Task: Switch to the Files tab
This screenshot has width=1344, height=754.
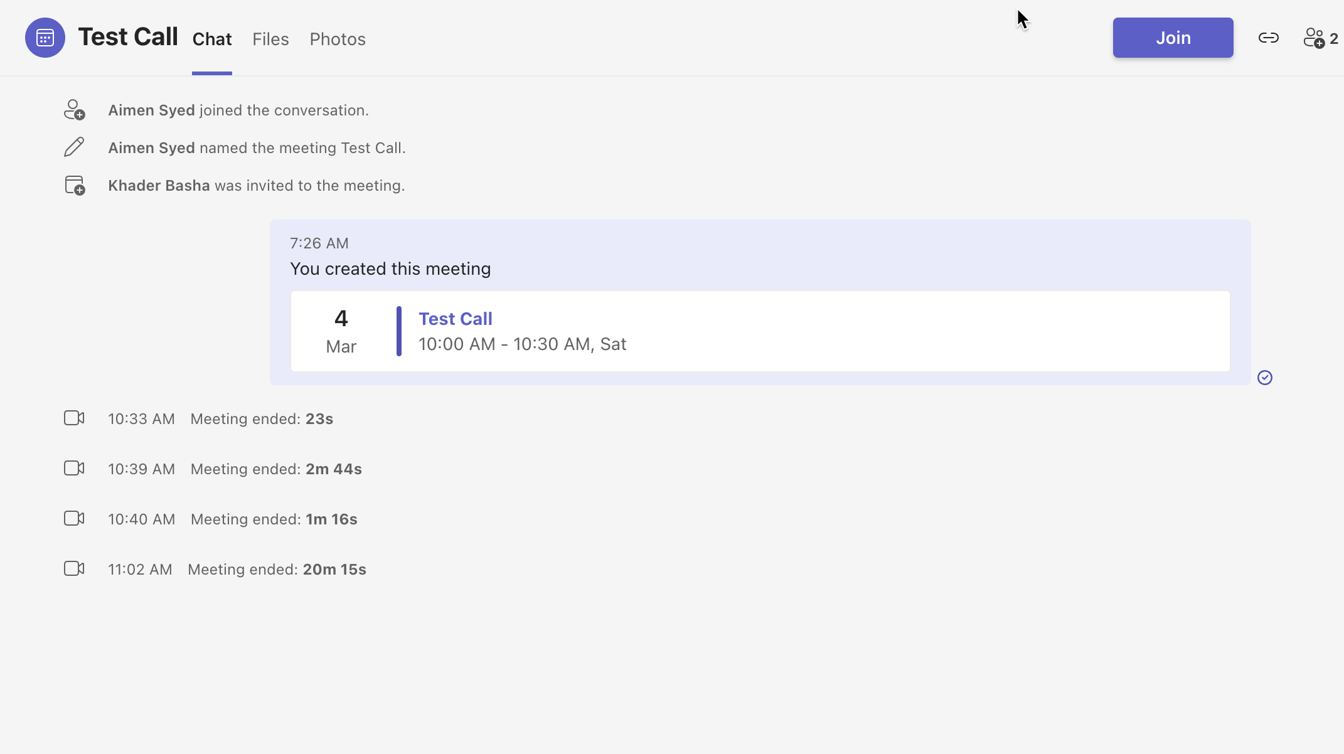Action: coord(270,39)
